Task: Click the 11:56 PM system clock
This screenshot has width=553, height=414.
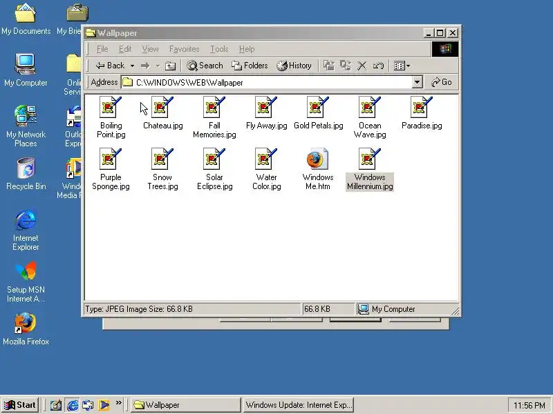Action: 529,406
